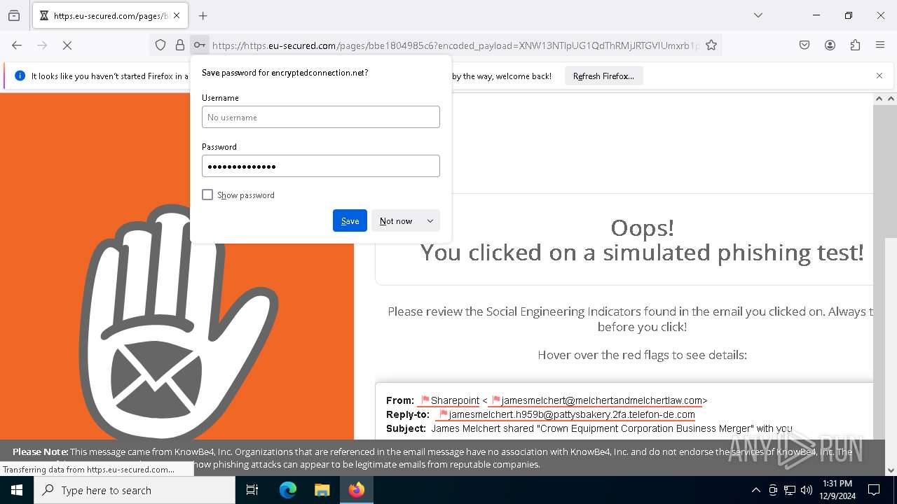Open network status tray icon

click(x=790, y=490)
